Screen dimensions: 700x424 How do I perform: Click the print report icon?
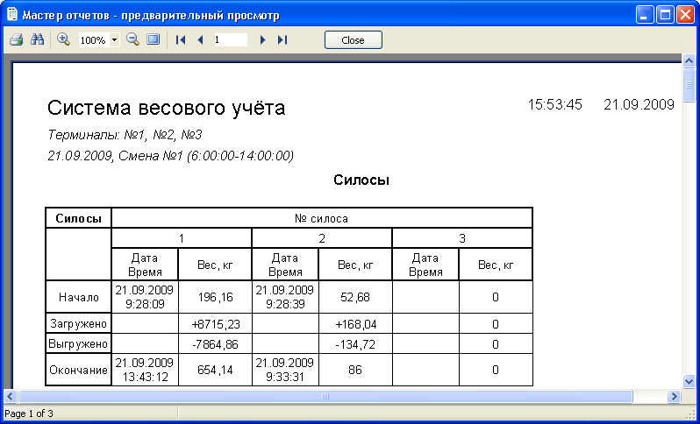click(x=16, y=40)
